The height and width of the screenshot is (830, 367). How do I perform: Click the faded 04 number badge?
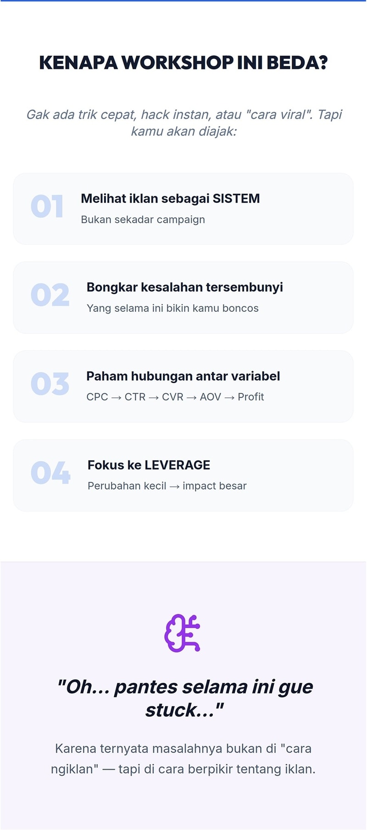point(50,473)
